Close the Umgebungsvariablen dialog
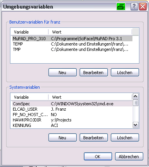Viewport: 149px width, 167px height. pyautogui.click(x=143, y=7)
